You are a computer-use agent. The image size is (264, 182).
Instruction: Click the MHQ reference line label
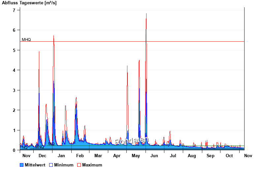click(x=26, y=40)
